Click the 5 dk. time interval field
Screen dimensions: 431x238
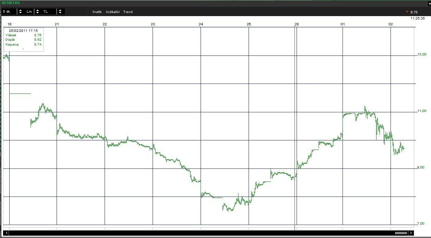9,12
